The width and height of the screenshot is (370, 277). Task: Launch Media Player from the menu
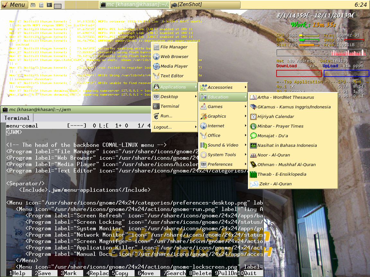[x=174, y=66]
